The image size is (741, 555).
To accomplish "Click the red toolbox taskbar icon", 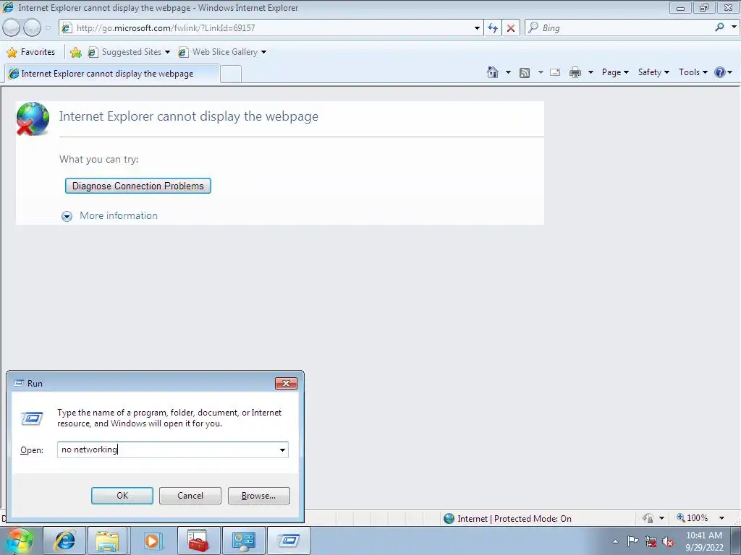I will coord(198,541).
